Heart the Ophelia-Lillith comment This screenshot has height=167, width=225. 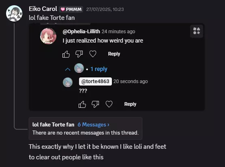click(x=93, y=54)
